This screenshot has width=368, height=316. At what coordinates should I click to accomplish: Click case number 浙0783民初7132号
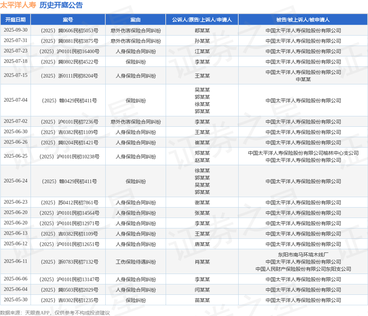click(69, 262)
